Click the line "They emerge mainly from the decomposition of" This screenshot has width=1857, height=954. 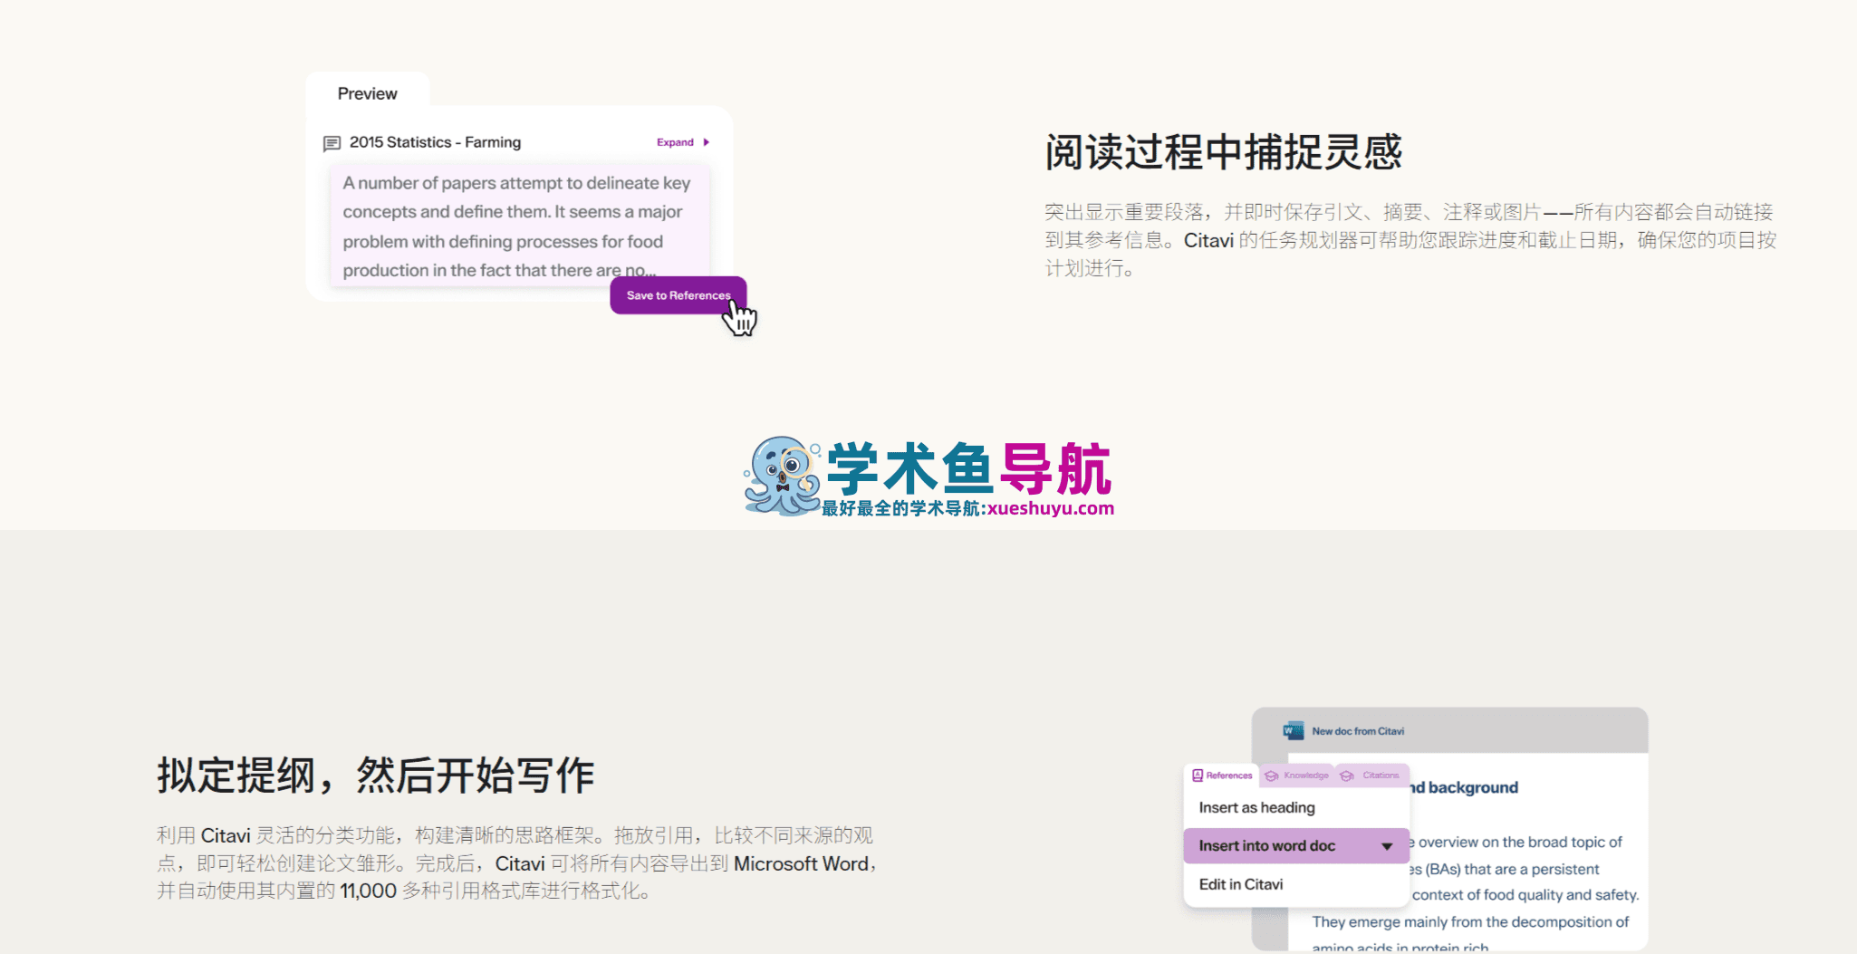(x=1470, y=921)
